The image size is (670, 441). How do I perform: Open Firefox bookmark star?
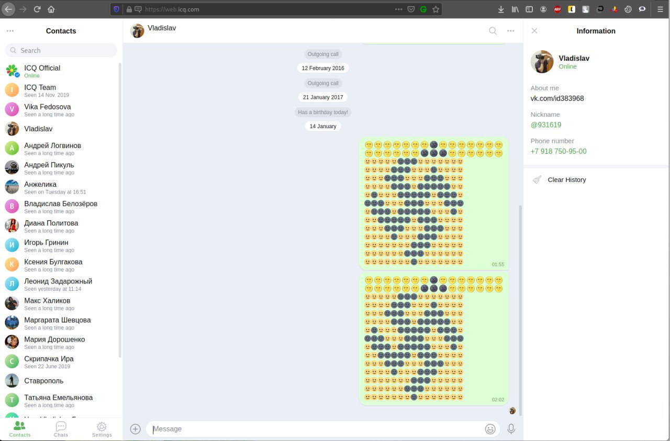tap(435, 9)
